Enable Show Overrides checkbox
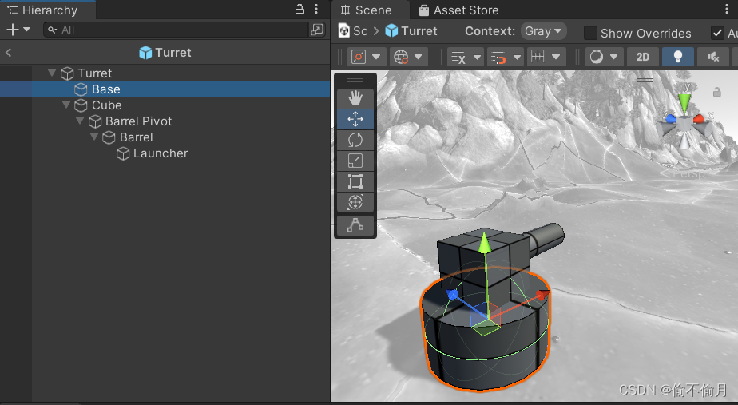 (591, 33)
